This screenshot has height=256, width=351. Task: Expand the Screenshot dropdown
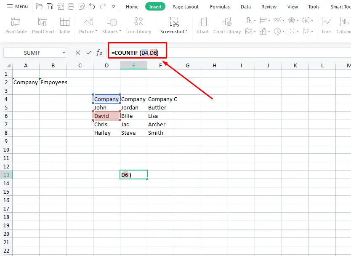[186, 32]
